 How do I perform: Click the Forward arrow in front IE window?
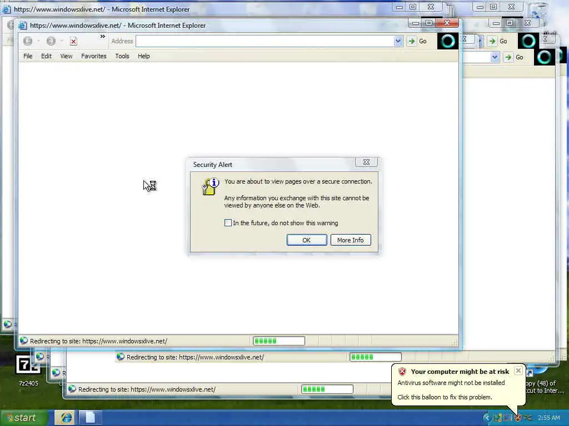tap(51, 41)
